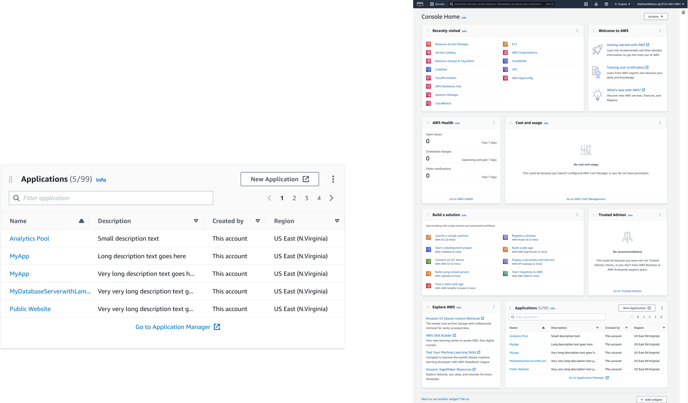Click the CloudFormation service icon
This screenshot has height=403, width=688.
(x=429, y=78)
